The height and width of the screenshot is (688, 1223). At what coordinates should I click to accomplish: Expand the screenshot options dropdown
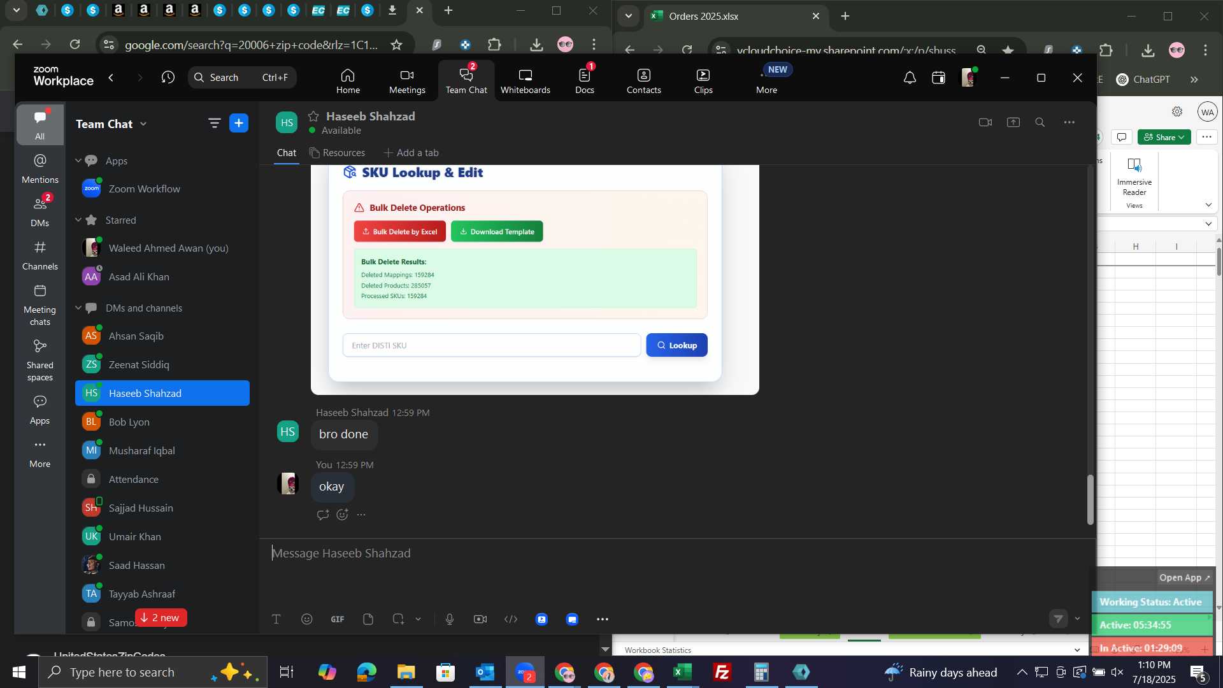pos(418,619)
